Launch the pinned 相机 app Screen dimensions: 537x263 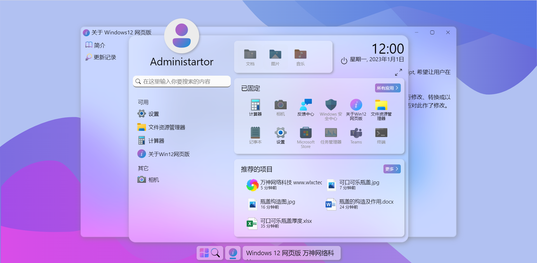pos(281,107)
